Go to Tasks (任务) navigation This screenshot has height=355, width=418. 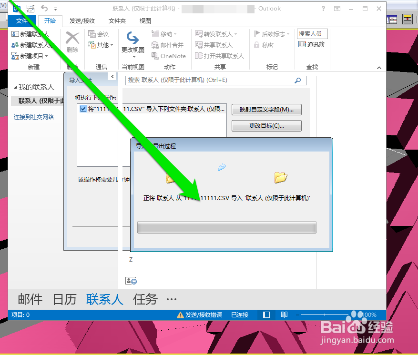click(x=145, y=299)
